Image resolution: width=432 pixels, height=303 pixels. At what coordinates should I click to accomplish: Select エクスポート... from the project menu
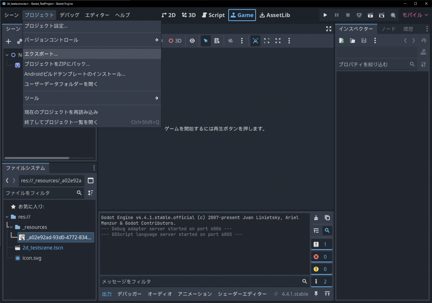pyautogui.click(x=91, y=54)
